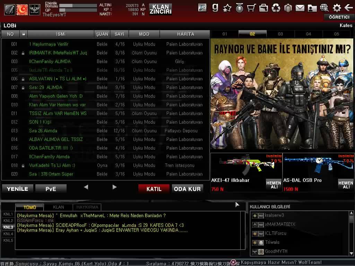355x266 pixels.
Task: Create a room with ODA KUR
Action: coord(188,189)
